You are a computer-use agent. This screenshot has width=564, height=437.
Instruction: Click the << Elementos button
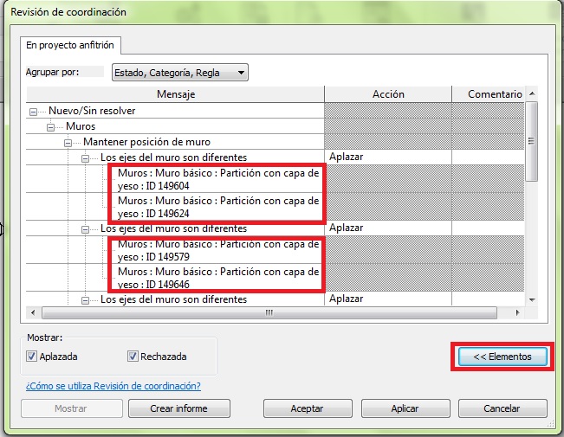(502, 357)
